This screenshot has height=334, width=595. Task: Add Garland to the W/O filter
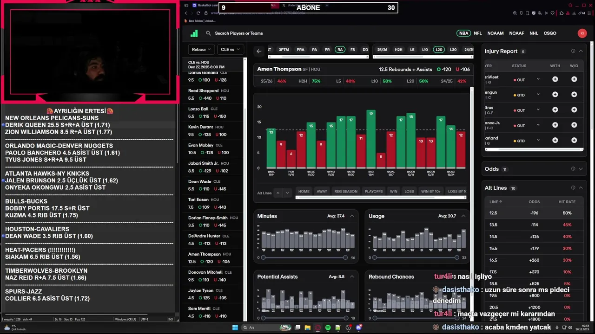click(x=574, y=141)
